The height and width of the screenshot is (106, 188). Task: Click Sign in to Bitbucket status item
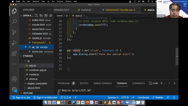pos(45,97)
